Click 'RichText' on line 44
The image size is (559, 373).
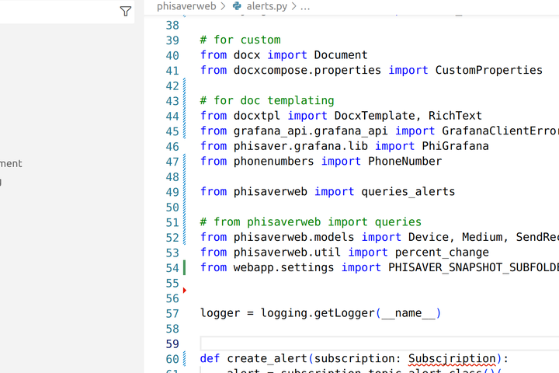pyautogui.click(x=455, y=116)
